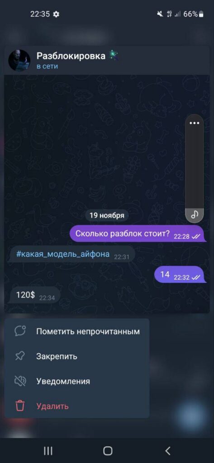Tap the 120$ message bubble
The image size is (214, 463).
click(34, 295)
